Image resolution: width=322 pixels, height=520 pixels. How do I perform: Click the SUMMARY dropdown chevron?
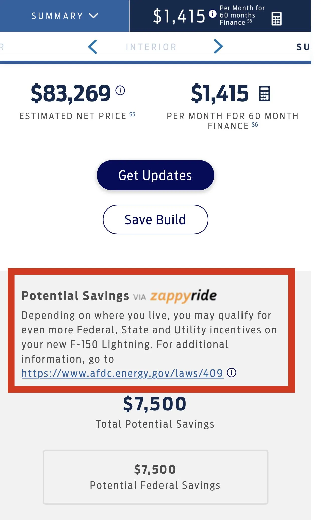point(93,16)
